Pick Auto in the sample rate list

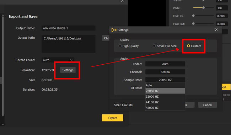click(x=165, y=85)
